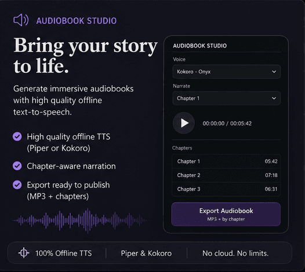Select Chapter 2 in the Chapters list

coord(226,175)
